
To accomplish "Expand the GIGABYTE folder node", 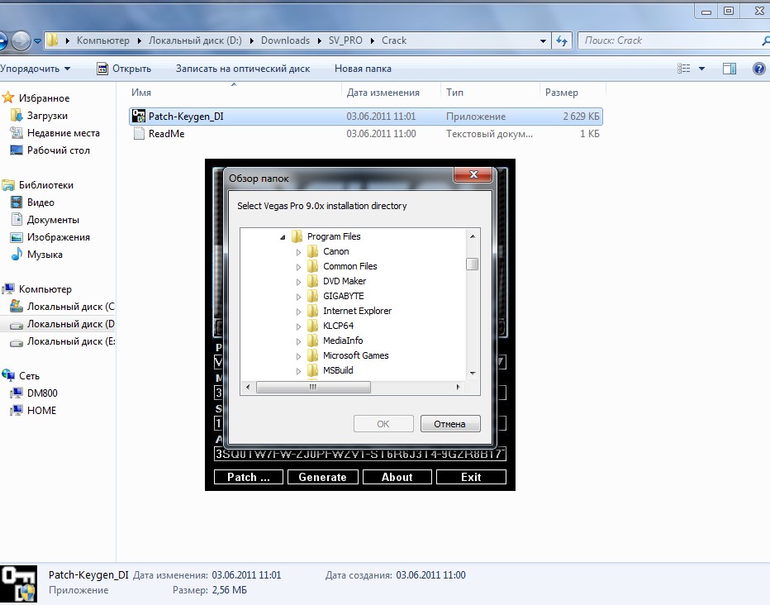I will (298, 297).
